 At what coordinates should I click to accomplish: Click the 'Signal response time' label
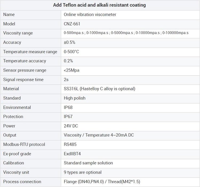23,80
